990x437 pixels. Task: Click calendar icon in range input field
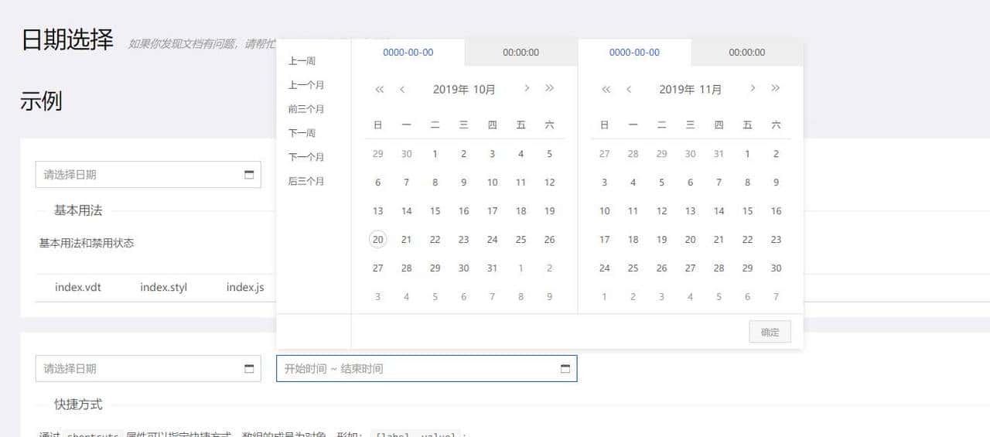point(565,369)
